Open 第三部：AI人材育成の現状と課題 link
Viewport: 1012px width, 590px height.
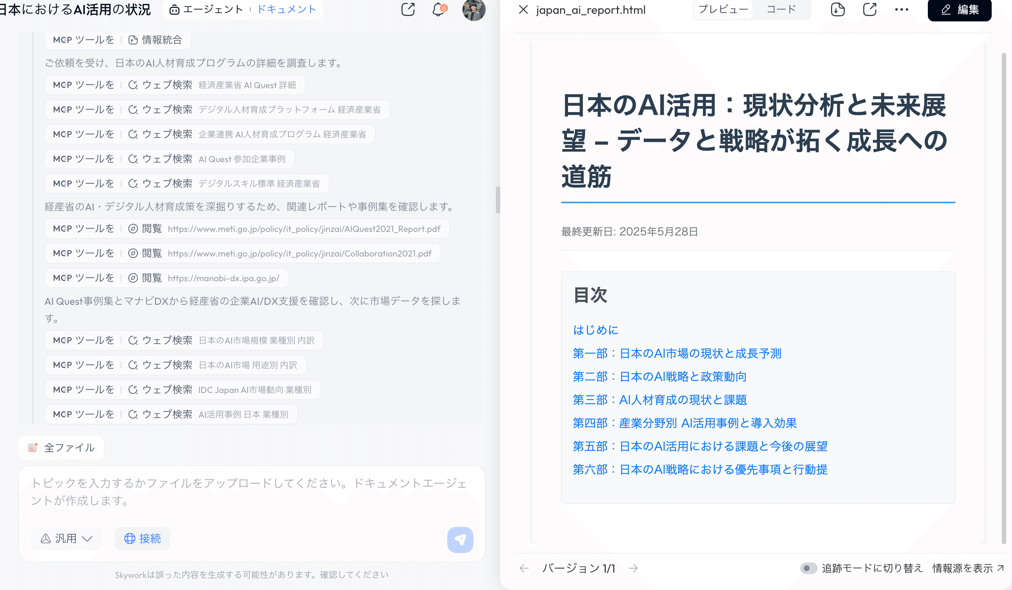(x=659, y=400)
